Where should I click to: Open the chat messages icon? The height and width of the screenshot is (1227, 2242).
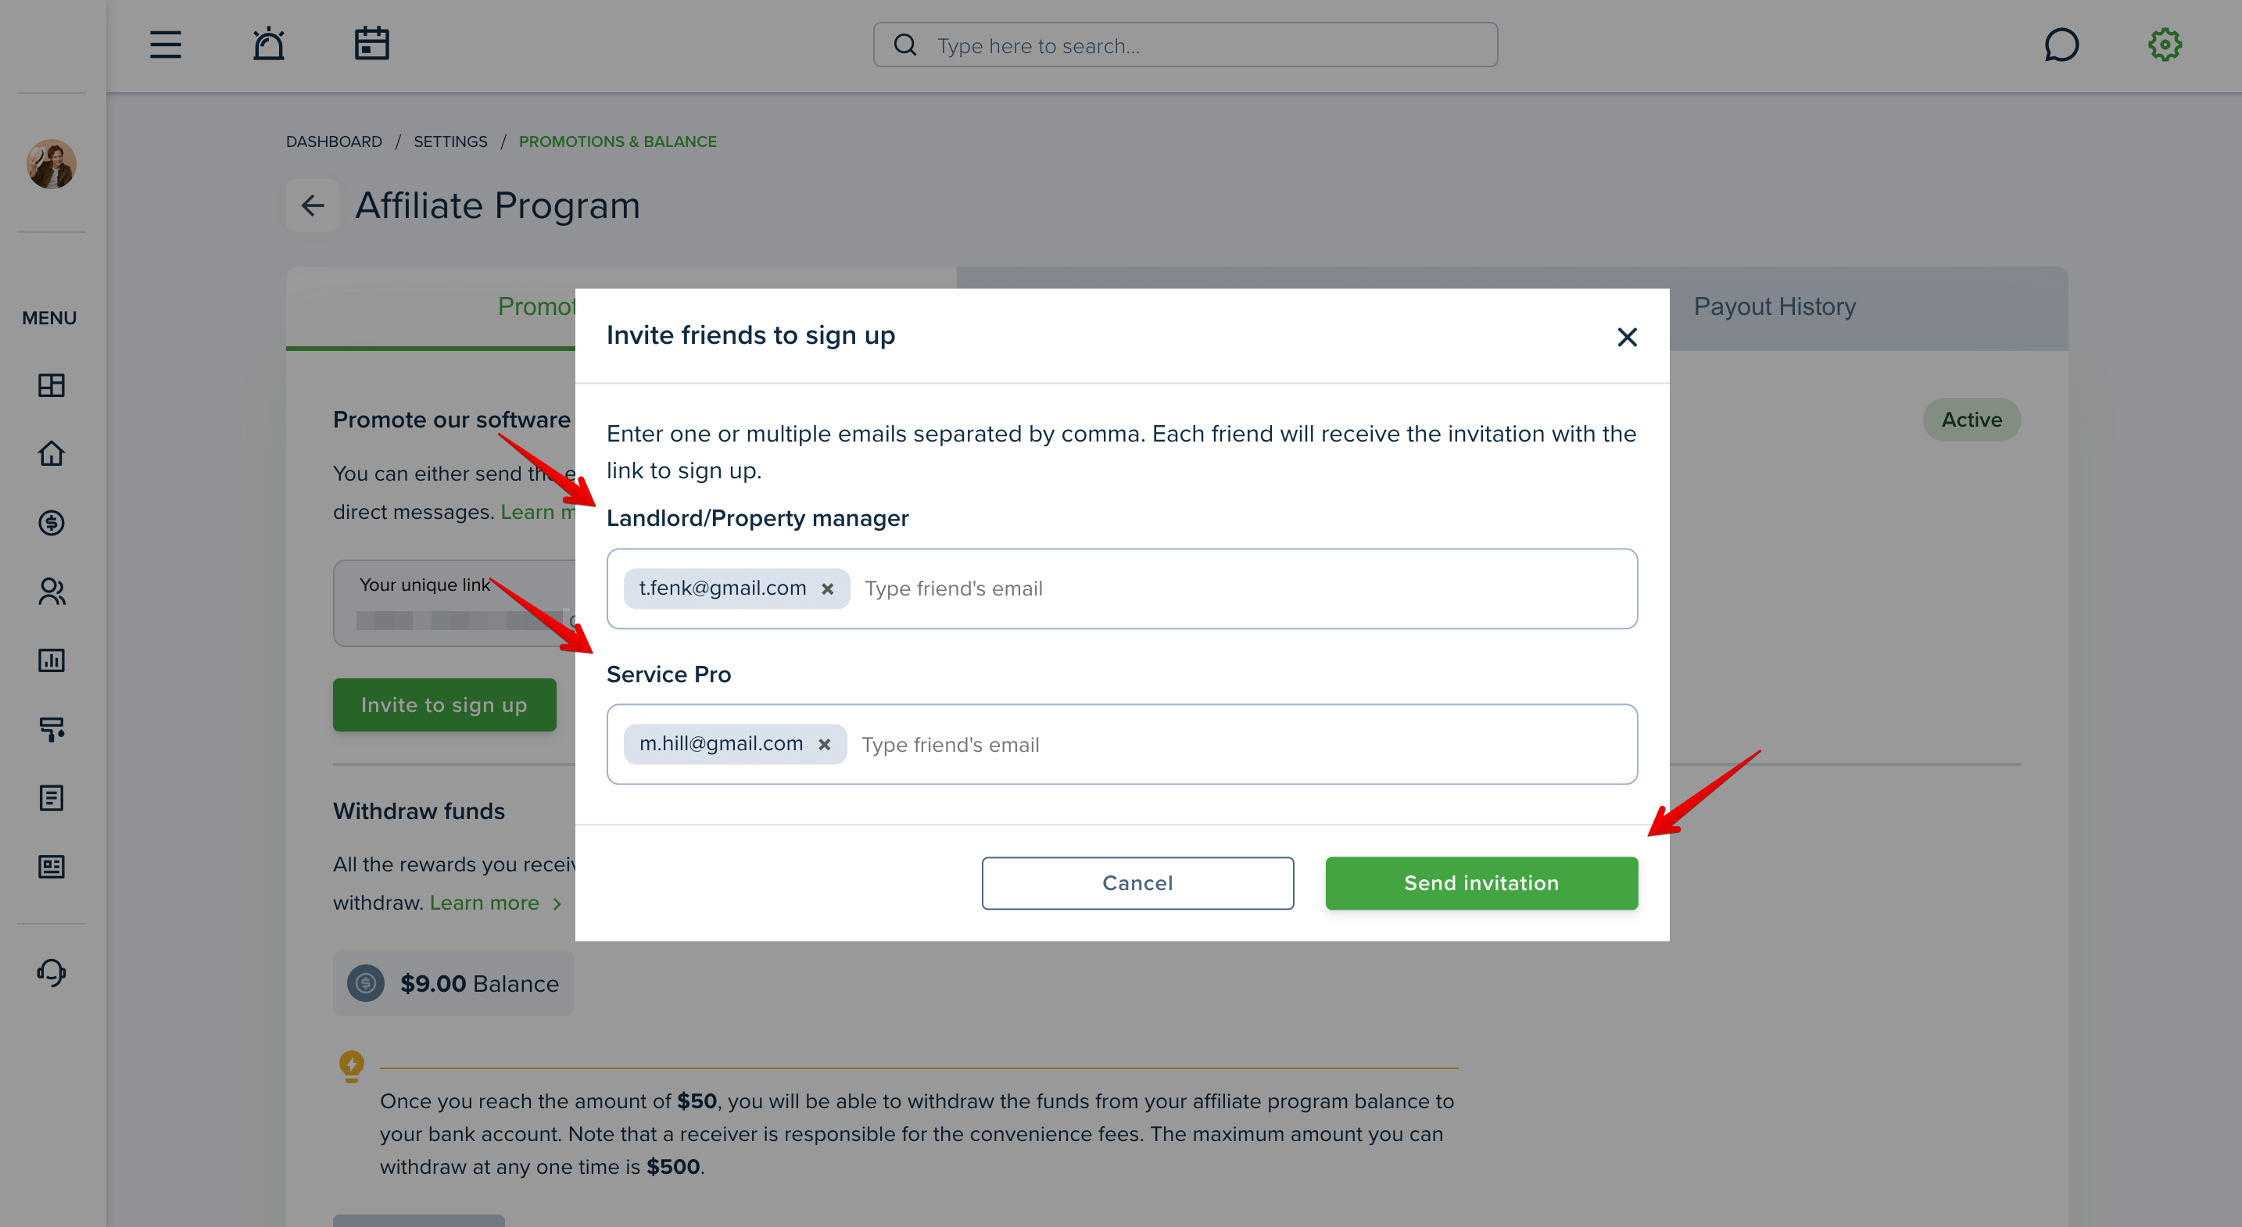[2061, 45]
